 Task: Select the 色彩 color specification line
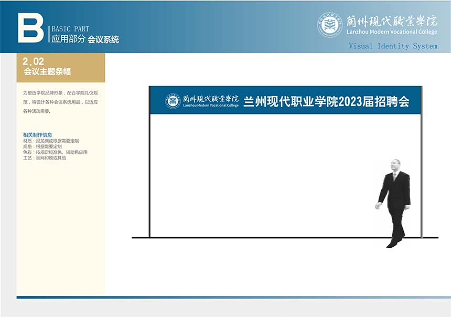coord(55,152)
